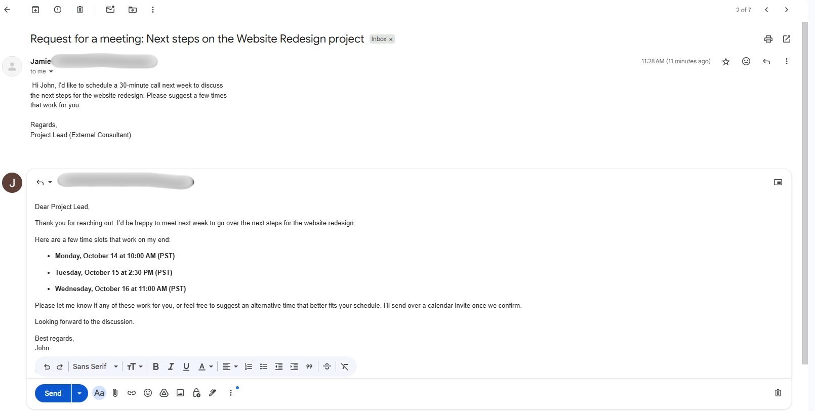Image resolution: width=815 pixels, height=411 pixels.
Task: Open more options in top toolbar
Action: click(x=153, y=10)
